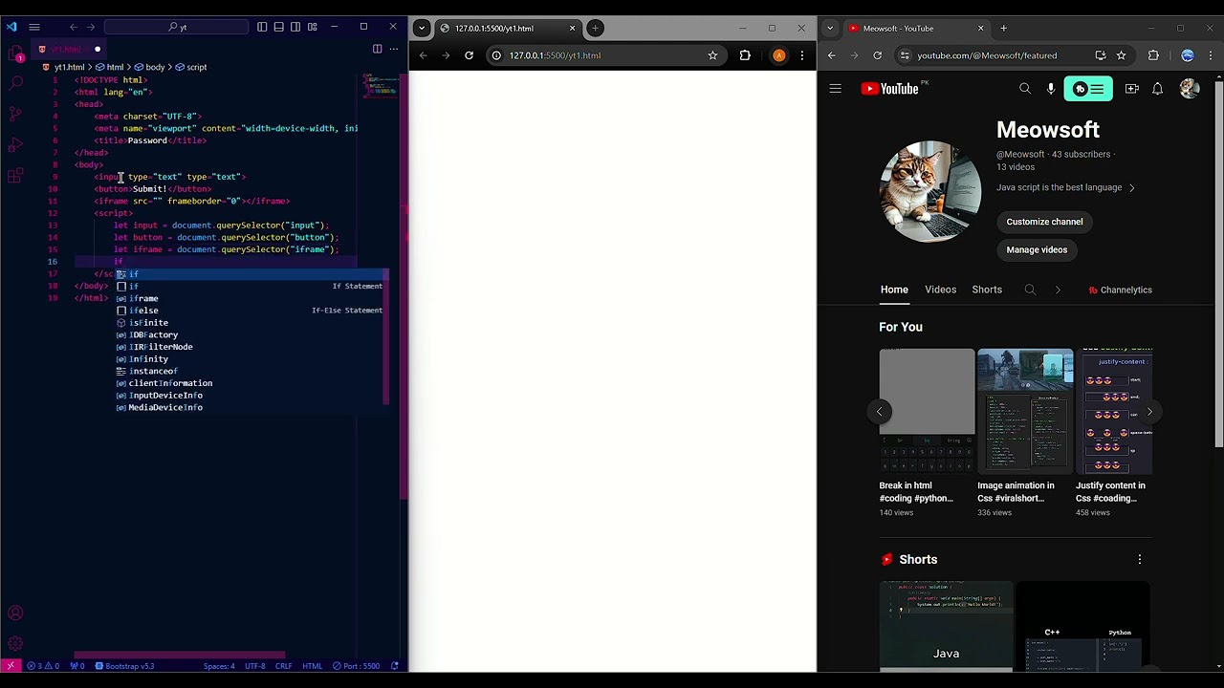
Task: Open the TubeBuddy menu button
Action: click(1088, 89)
